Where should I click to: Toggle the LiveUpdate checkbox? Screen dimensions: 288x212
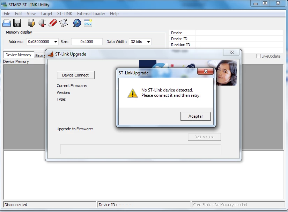point(258,56)
